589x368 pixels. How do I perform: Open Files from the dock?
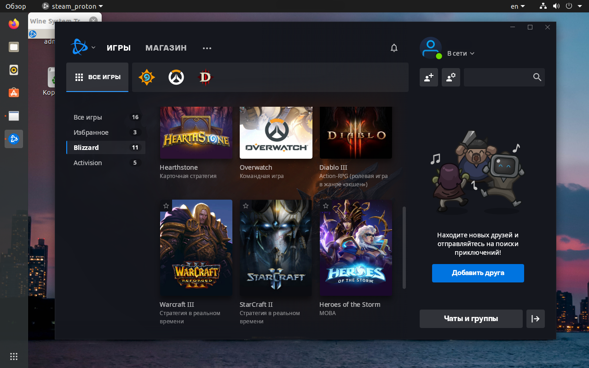(x=14, y=47)
